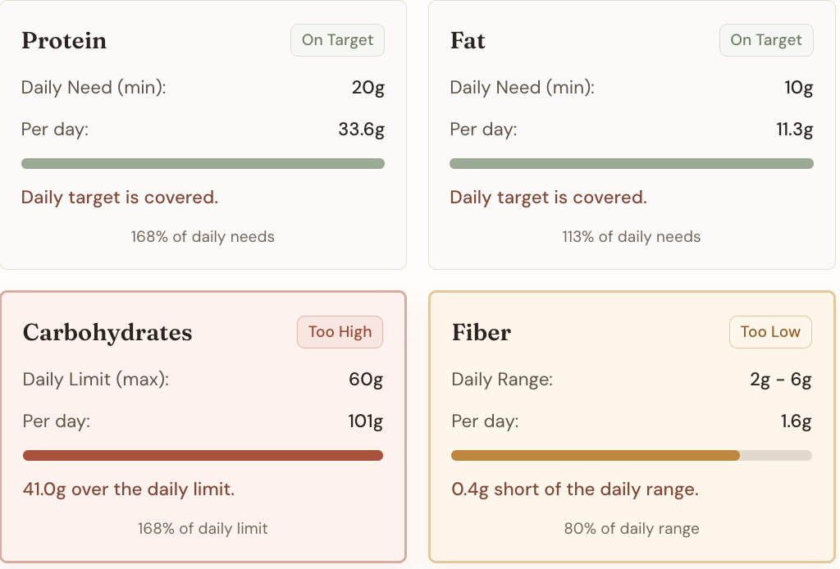
Task: Select the Carbohydrates card heading
Action: point(107,333)
